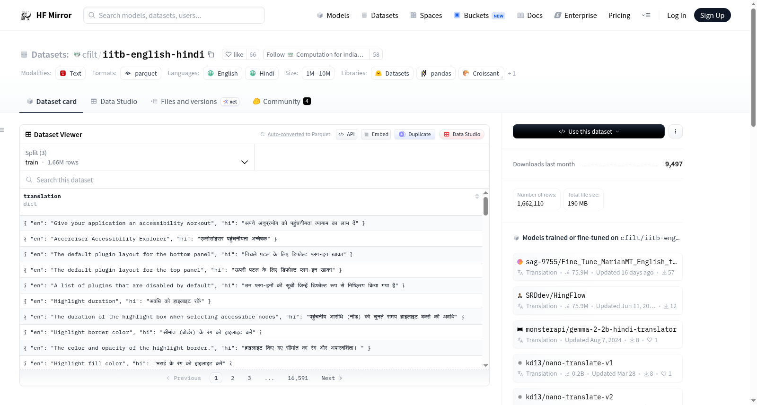Copy dataset name with the copy icon
Image resolution: width=757 pixels, height=405 pixels.
211,55
